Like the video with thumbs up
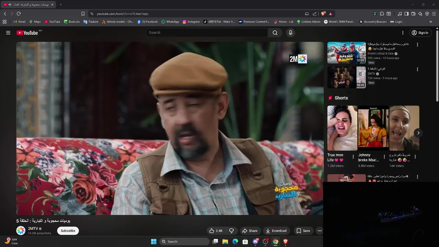This screenshot has height=247, width=439. click(x=216, y=231)
